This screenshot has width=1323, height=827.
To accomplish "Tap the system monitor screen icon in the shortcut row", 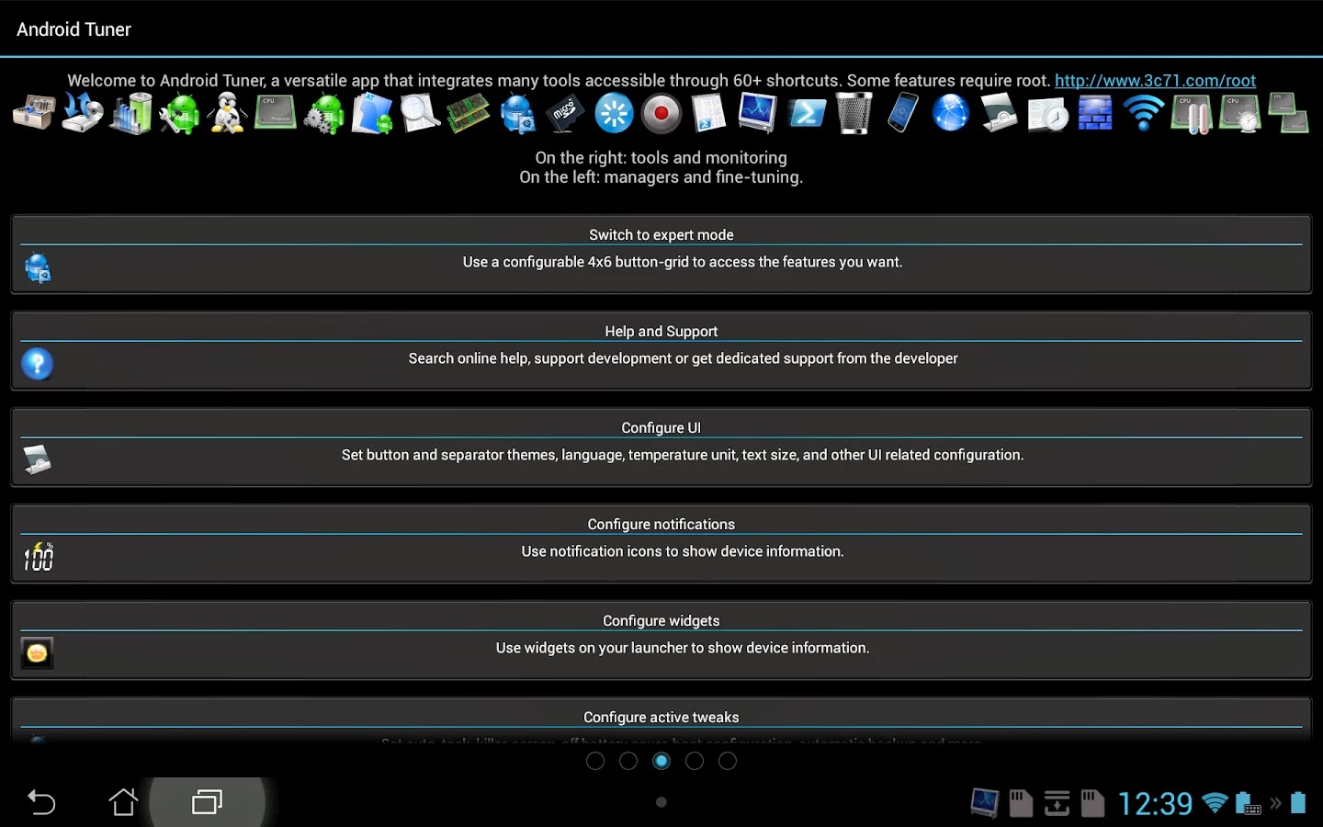I will tap(758, 114).
